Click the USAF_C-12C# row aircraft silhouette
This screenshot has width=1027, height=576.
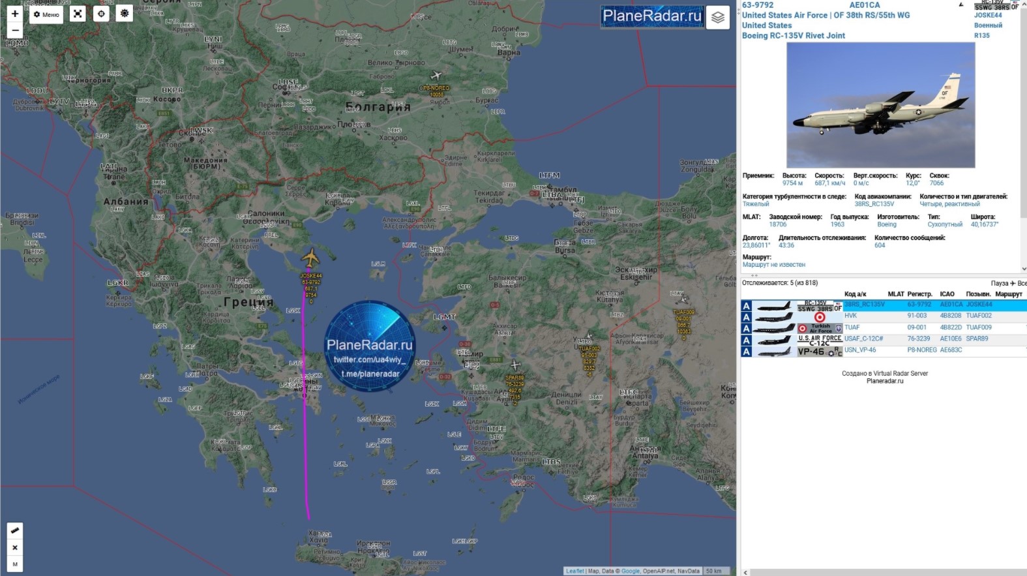(x=774, y=340)
